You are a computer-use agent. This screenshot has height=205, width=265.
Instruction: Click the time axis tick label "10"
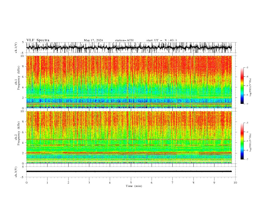[x=235, y=183]
